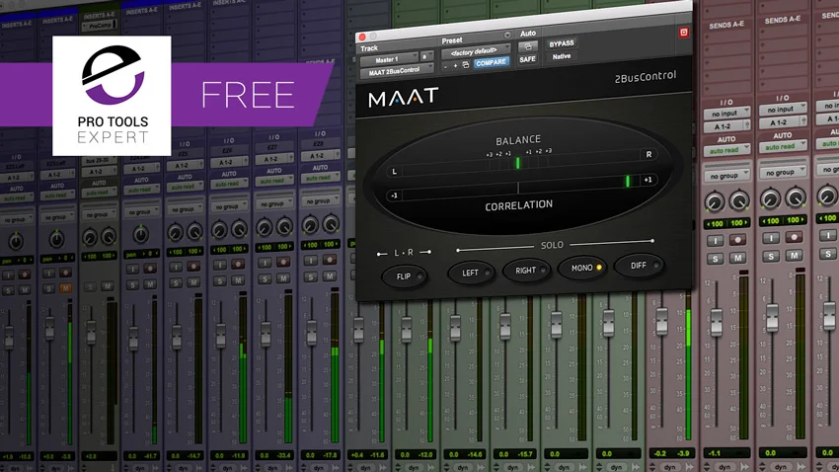
Task: Click left pan knob on pink -1.1 strip
Action: tap(714, 202)
